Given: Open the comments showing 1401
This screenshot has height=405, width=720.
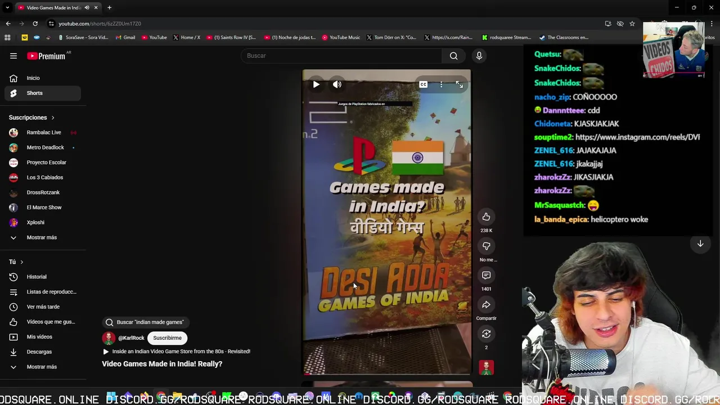Looking at the screenshot, I should coord(486,275).
